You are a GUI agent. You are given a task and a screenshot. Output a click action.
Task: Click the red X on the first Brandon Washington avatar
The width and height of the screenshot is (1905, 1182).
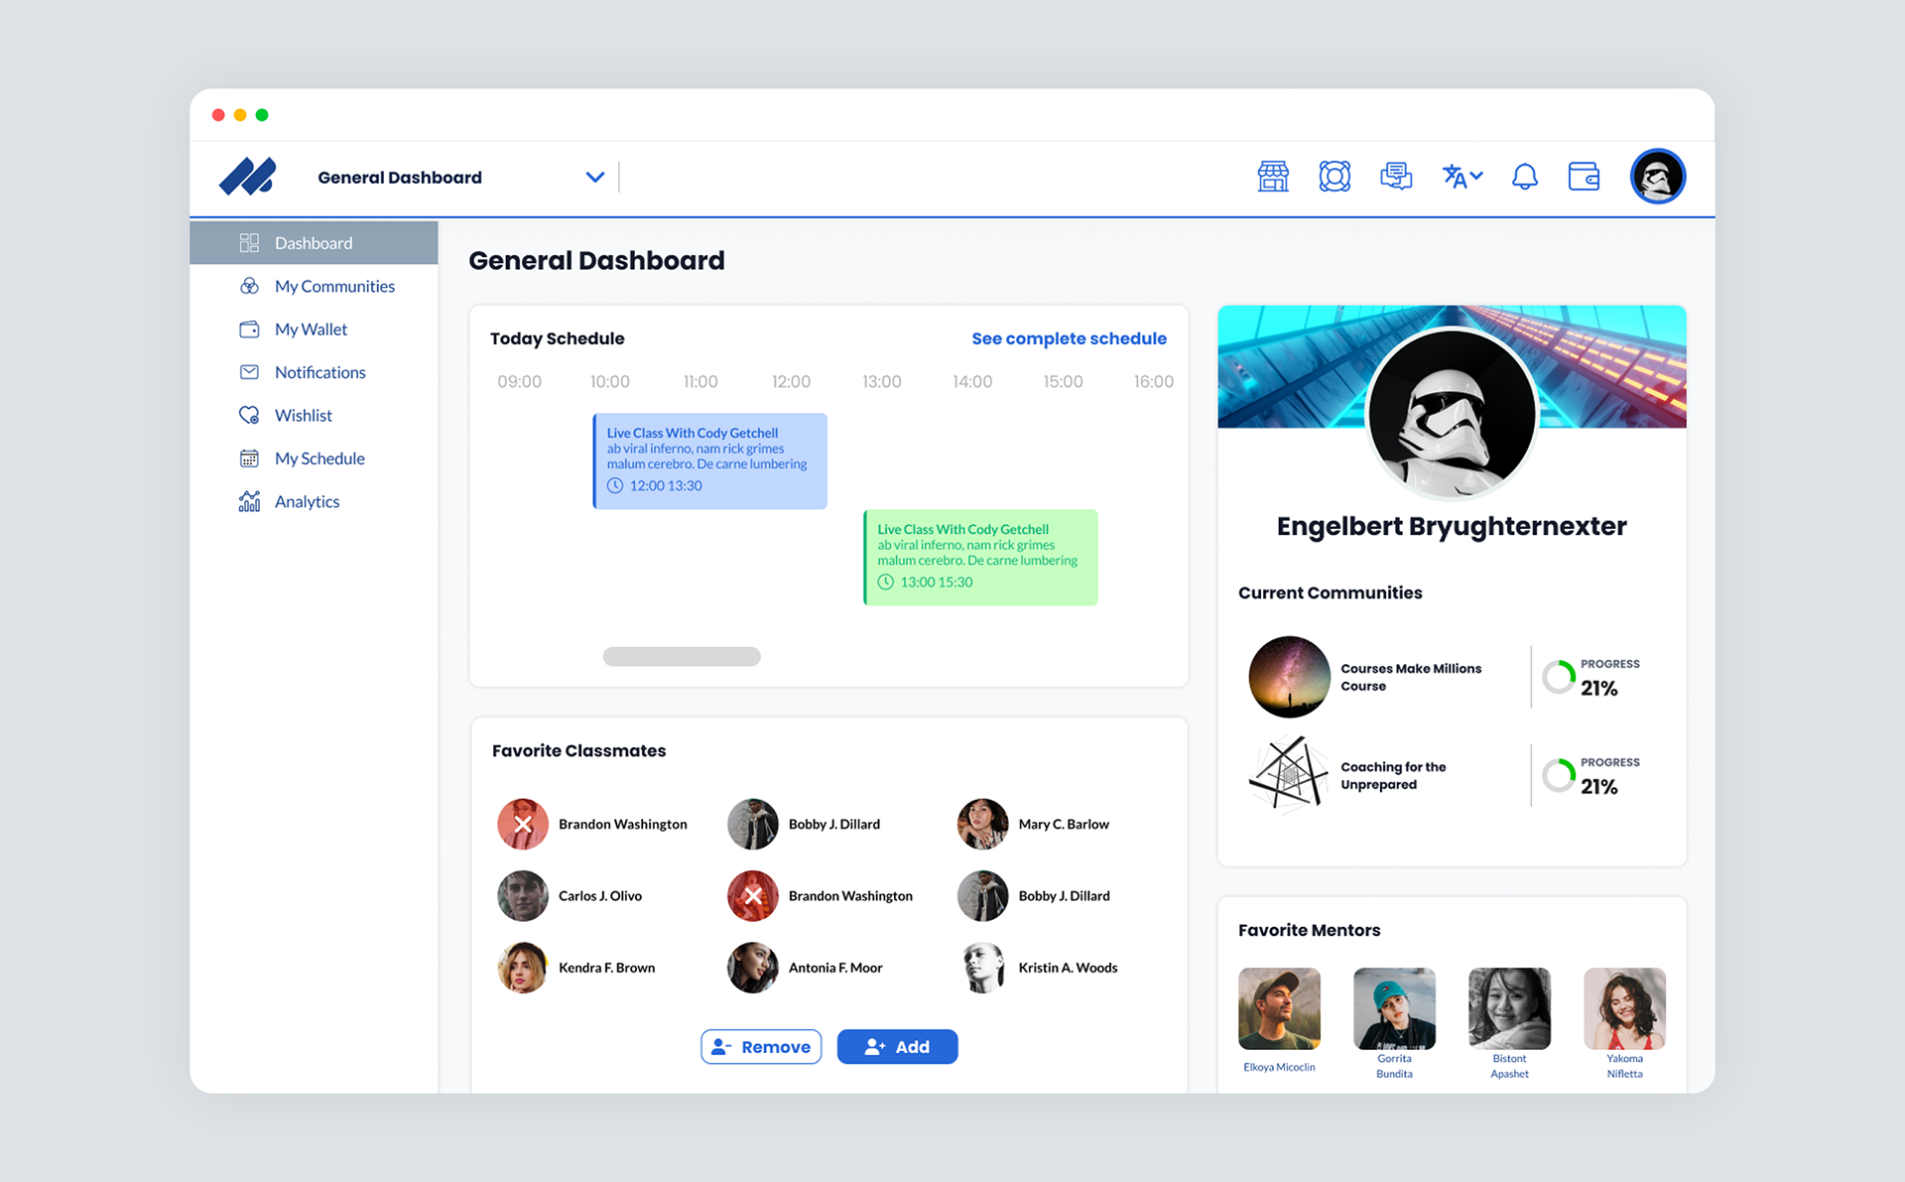pyautogui.click(x=523, y=824)
